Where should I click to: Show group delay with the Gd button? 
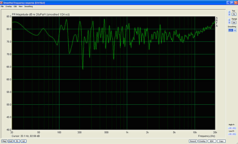point(24,141)
